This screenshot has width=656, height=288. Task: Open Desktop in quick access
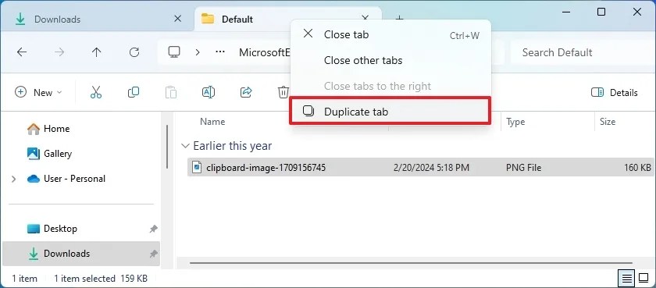pos(52,229)
